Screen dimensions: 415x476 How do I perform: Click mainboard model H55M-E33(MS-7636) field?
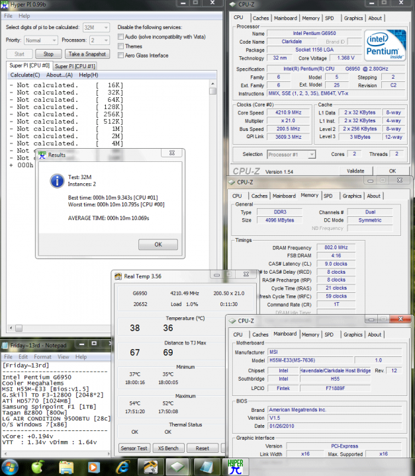310,360
